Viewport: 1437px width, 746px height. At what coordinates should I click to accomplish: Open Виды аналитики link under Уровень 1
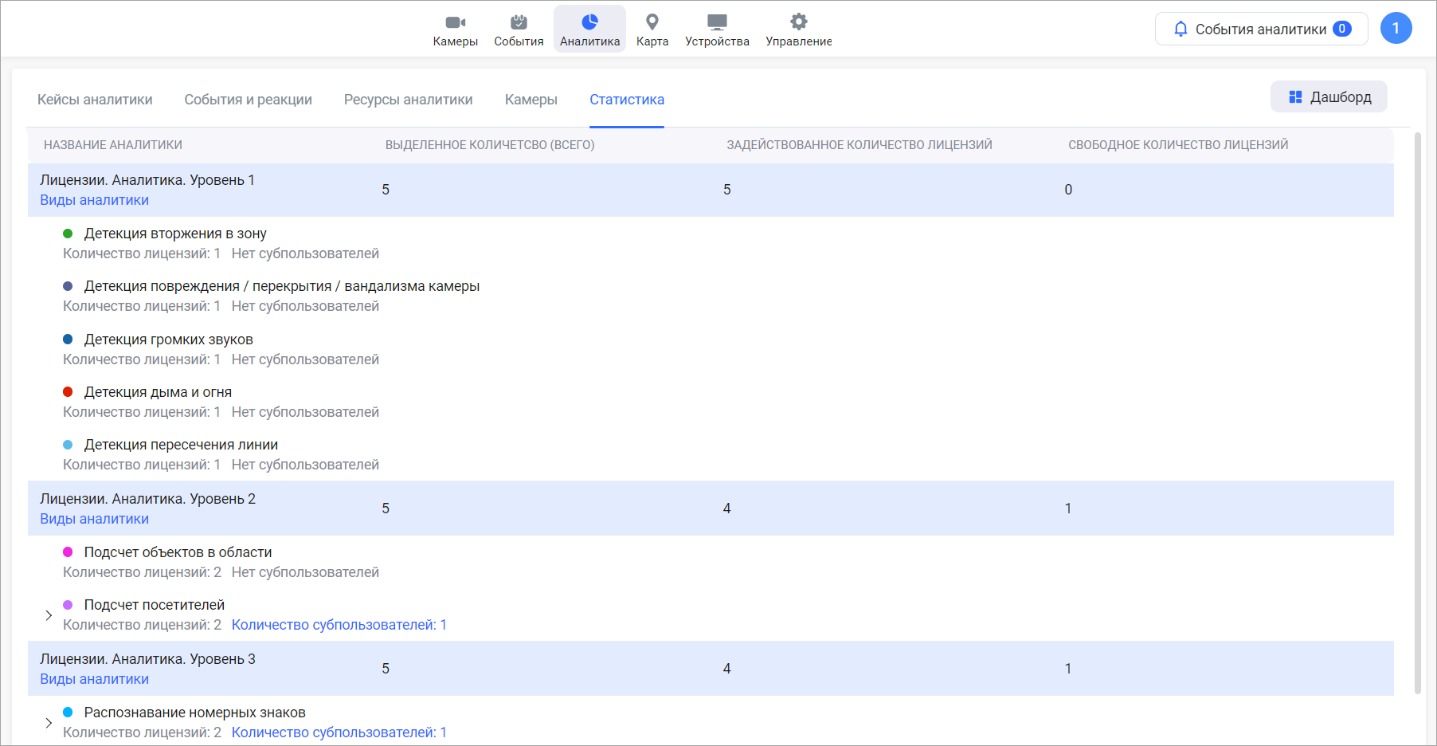click(x=94, y=200)
